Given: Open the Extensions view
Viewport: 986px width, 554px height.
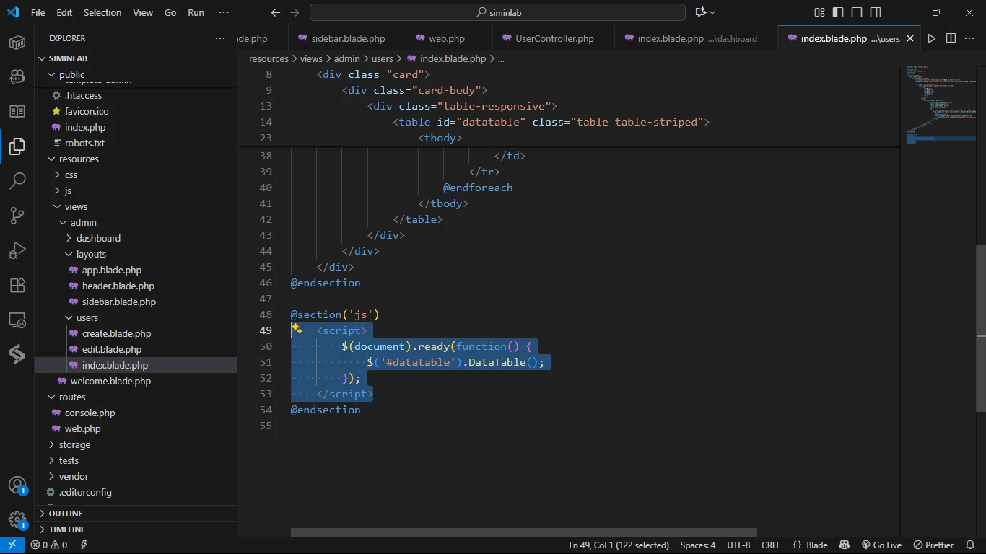Looking at the screenshot, I should [x=17, y=285].
